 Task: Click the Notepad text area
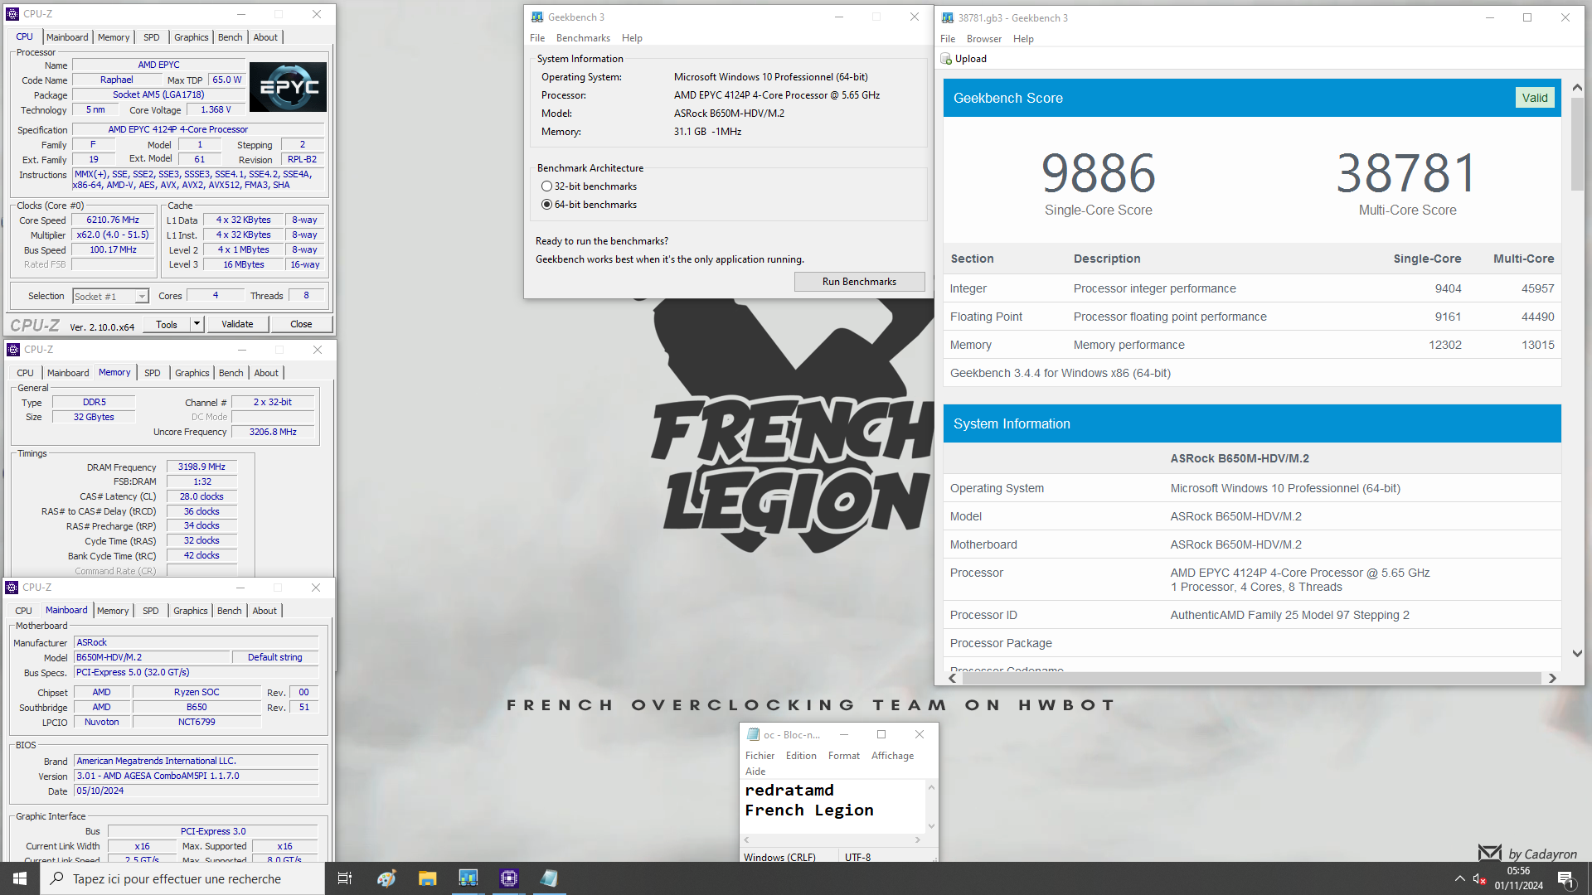(x=832, y=805)
